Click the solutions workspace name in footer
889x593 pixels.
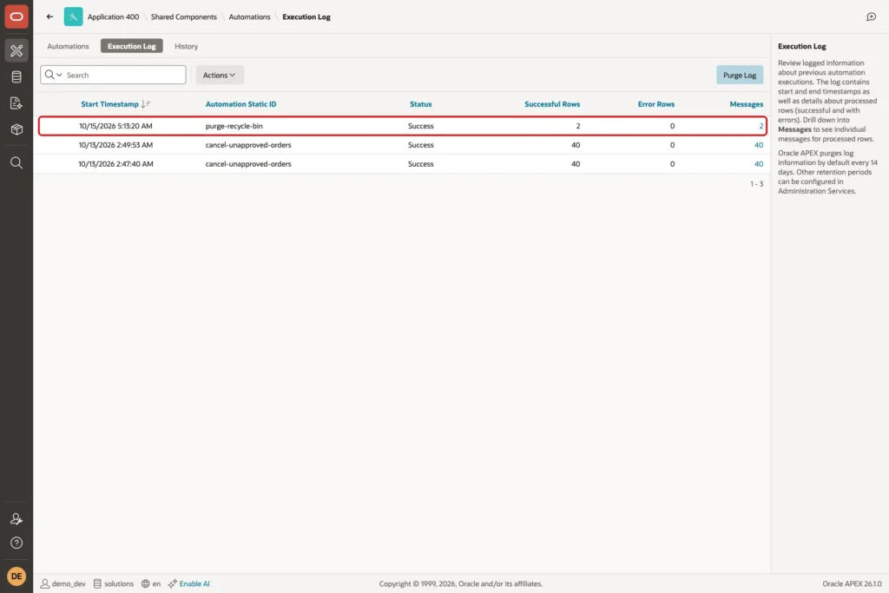[119, 583]
